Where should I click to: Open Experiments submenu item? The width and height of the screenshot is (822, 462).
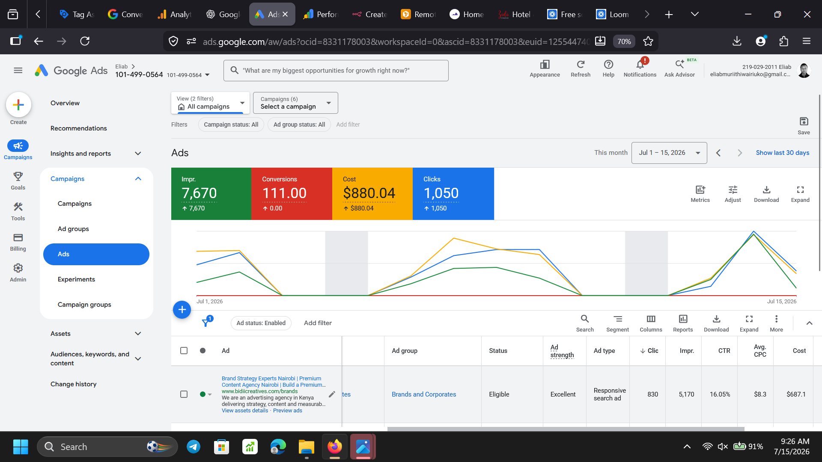76,279
